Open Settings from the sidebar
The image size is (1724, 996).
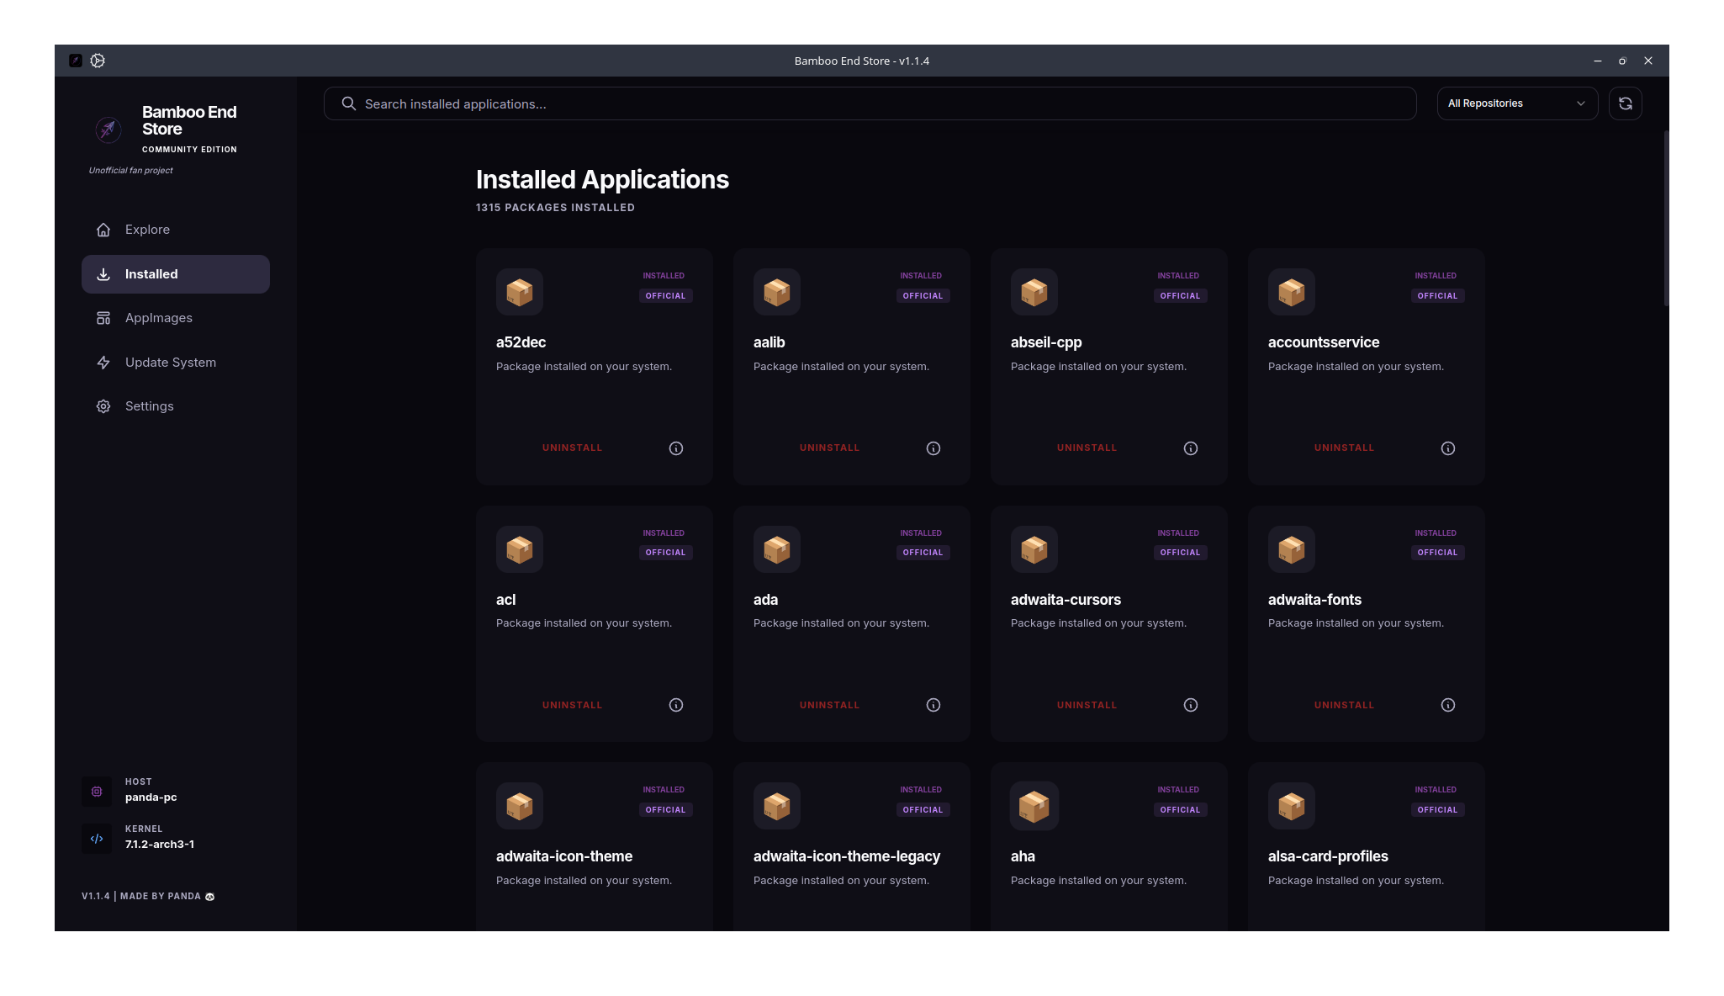tap(176, 406)
